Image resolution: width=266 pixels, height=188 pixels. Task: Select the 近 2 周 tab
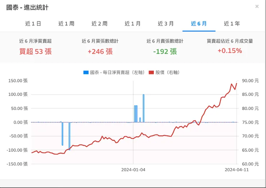[x=100, y=24]
